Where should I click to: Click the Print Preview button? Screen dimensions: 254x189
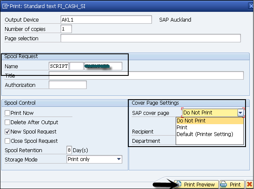pos(196,184)
